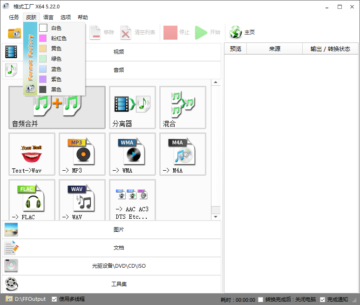Click the audio music note category icon
The height and width of the screenshot is (305, 360).
[11, 70]
